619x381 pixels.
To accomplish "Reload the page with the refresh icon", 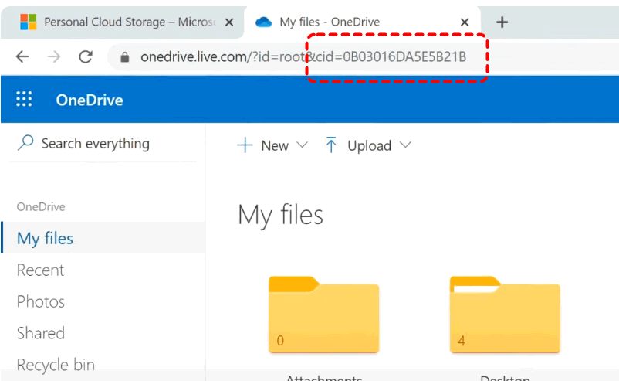I will [x=86, y=57].
